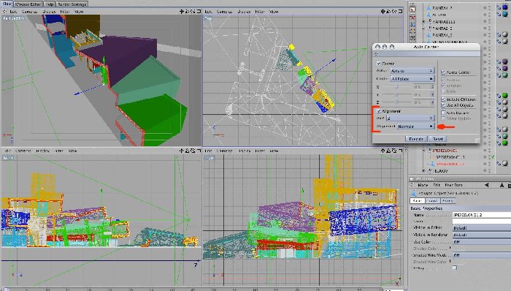The height and width of the screenshot is (291, 511).
Task: Click the Reset button in Axis Center
Action: click(x=438, y=139)
